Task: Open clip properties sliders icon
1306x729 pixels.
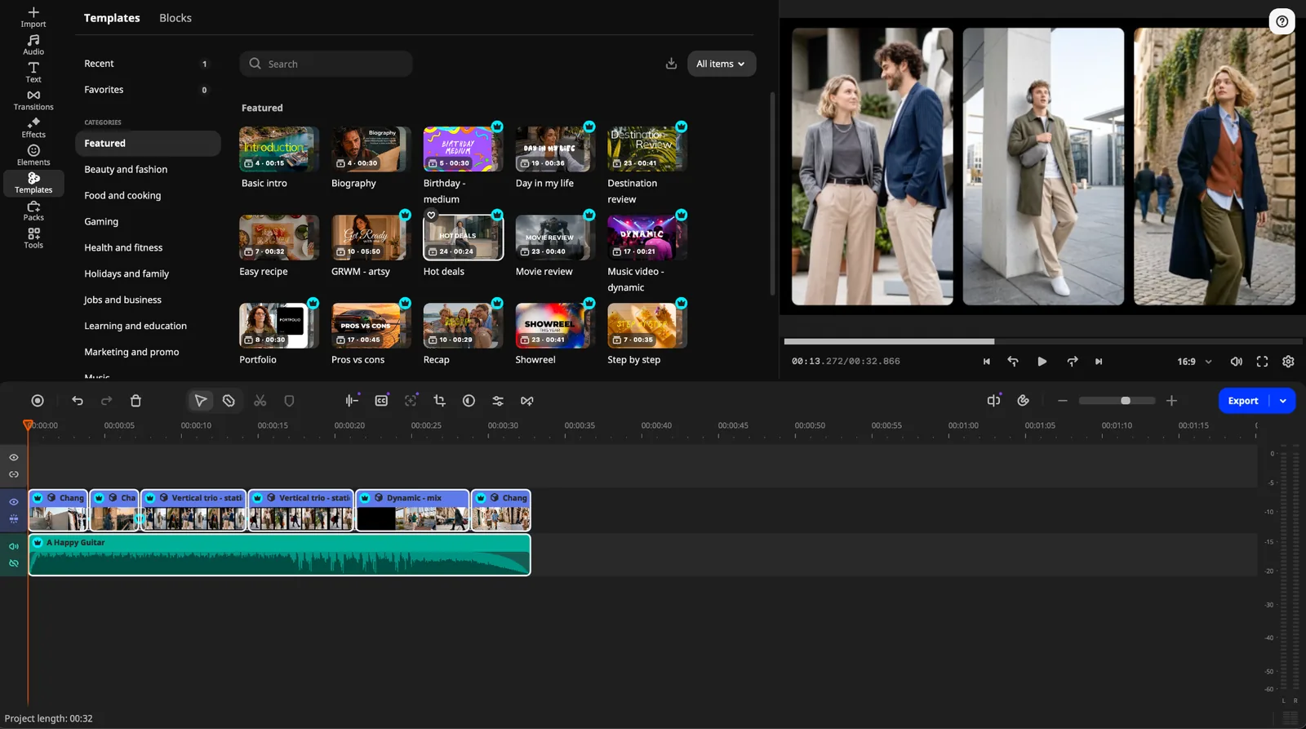Action: pyautogui.click(x=498, y=401)
